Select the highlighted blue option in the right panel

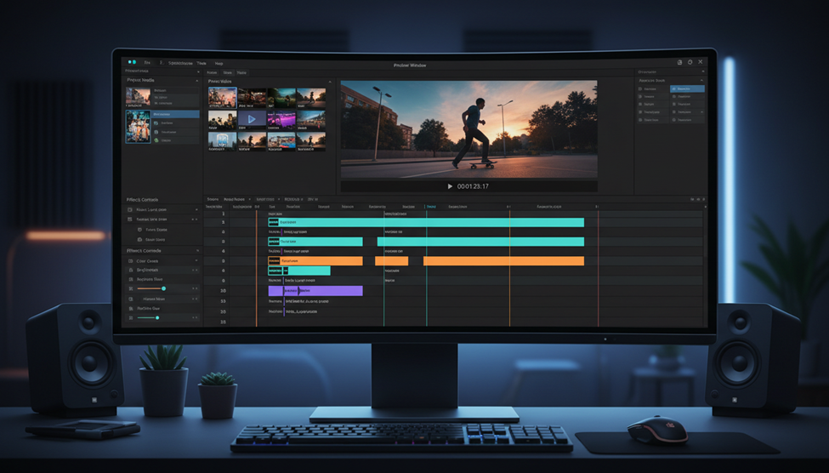(x=687, y=88)
